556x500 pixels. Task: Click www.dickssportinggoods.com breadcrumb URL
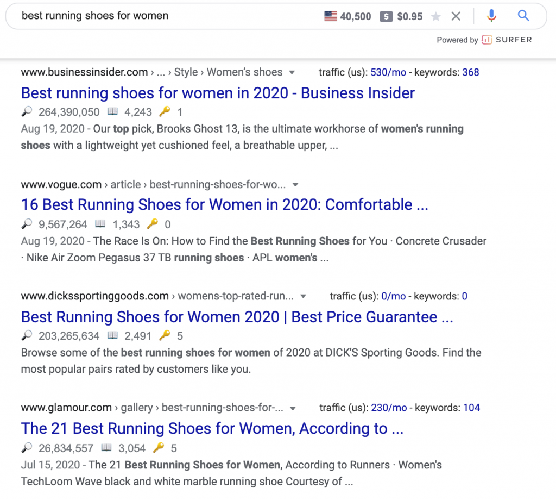[x=94, y=296]
